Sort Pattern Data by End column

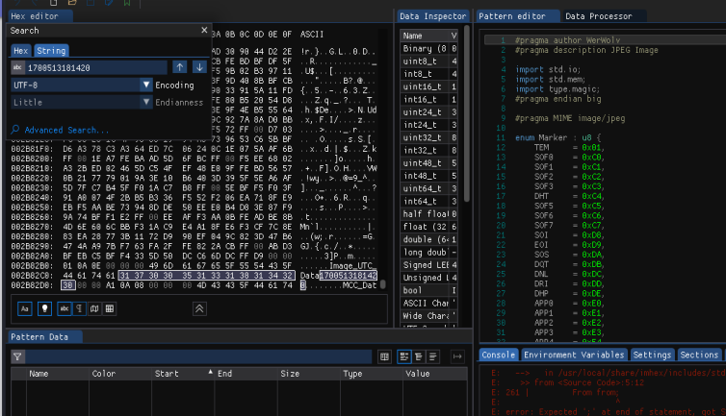246,374
